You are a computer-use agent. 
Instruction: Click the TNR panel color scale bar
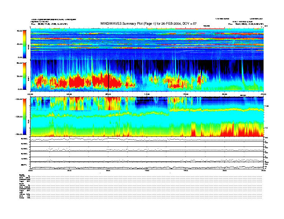[x=24, y=117]
